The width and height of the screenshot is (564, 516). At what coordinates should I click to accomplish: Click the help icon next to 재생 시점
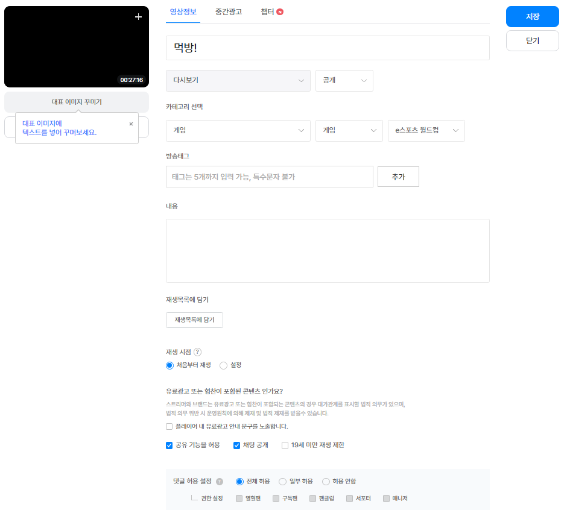coord(197,352)
